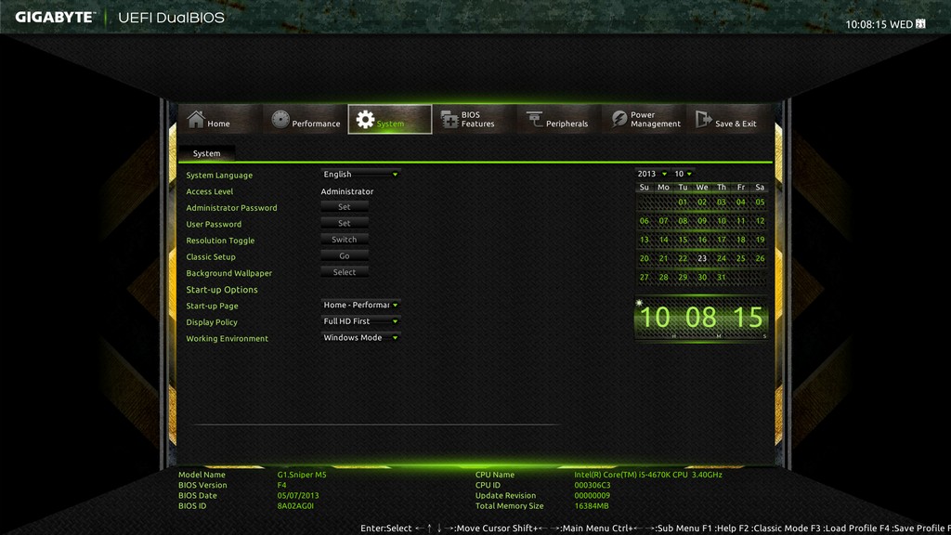This screenshot has height=535, width=951.
Task: Go to the Peripherals tab
Action: [x=558, y=120]
